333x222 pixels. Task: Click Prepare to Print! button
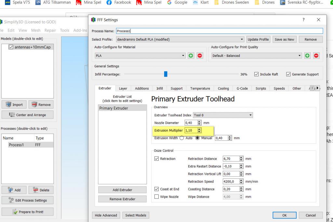(x=28, y=212)
